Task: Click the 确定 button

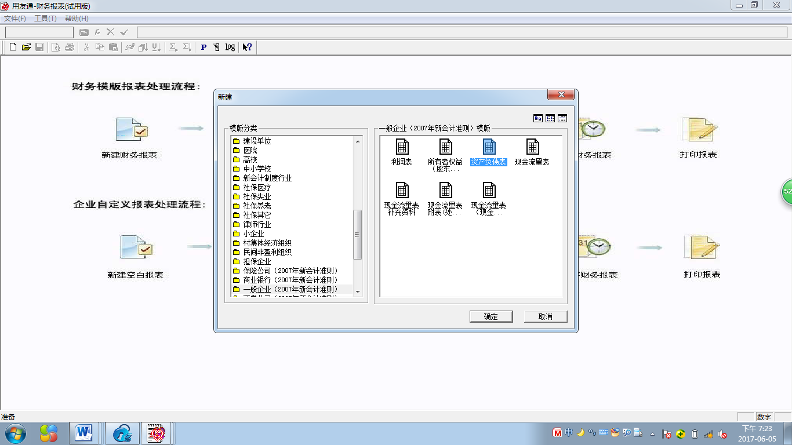Action: point(491,316)
